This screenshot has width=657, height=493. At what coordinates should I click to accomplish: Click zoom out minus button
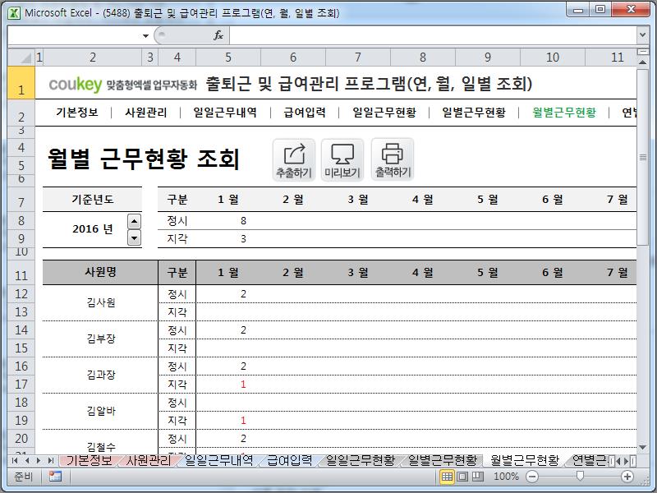pos(531,477)
